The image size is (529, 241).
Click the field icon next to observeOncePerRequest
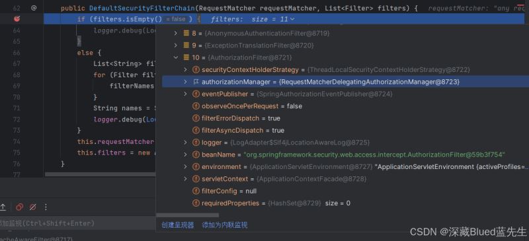click(196, 106)
